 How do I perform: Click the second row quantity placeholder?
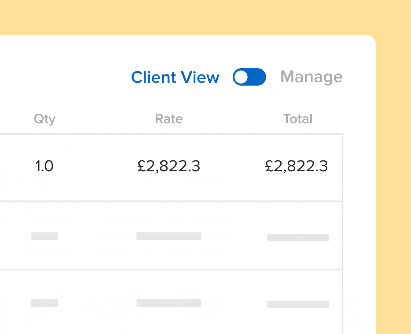(45, 236)
